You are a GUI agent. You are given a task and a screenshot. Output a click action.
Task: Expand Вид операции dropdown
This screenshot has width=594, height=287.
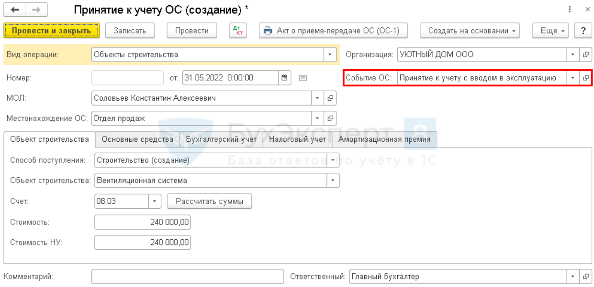click(330, 54)
